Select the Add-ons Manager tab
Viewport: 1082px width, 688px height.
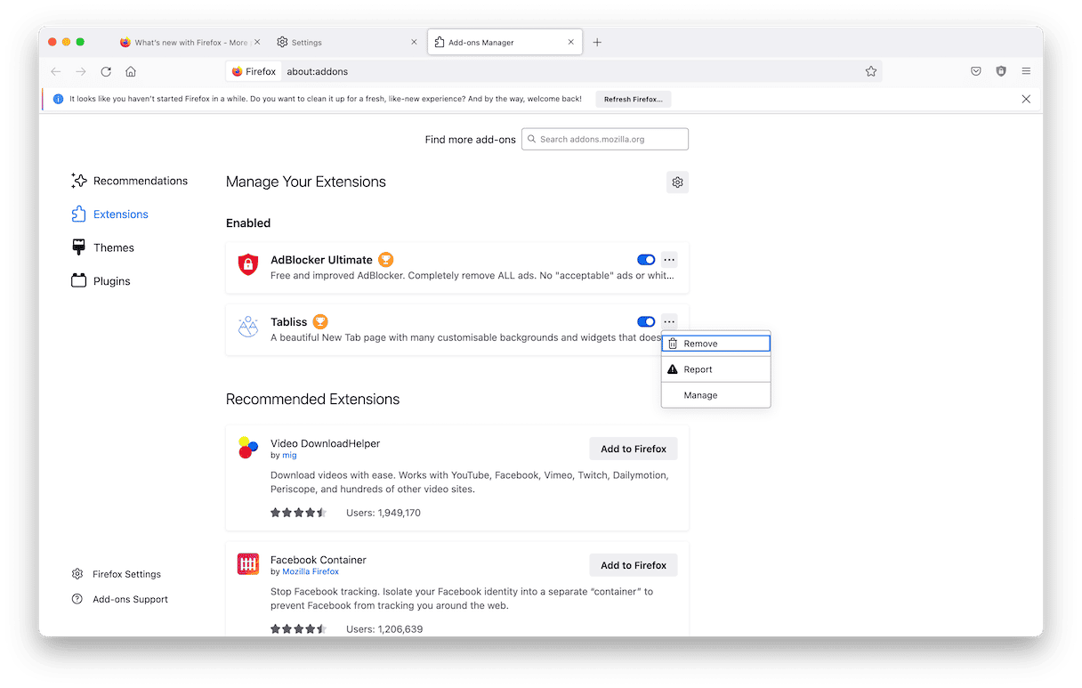[505, 42]
